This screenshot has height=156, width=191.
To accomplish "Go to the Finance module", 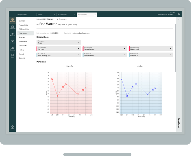I will click(13, 34).
